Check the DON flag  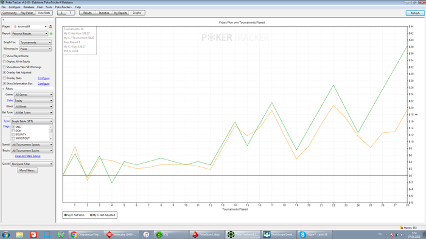point(13,131)
